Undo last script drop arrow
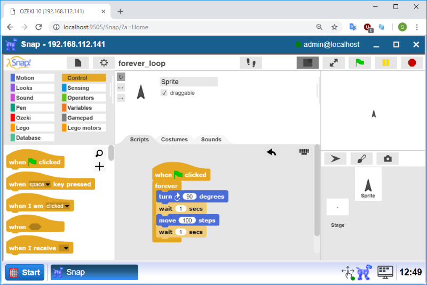Screen dimensions: 427x285 point(271,152)
